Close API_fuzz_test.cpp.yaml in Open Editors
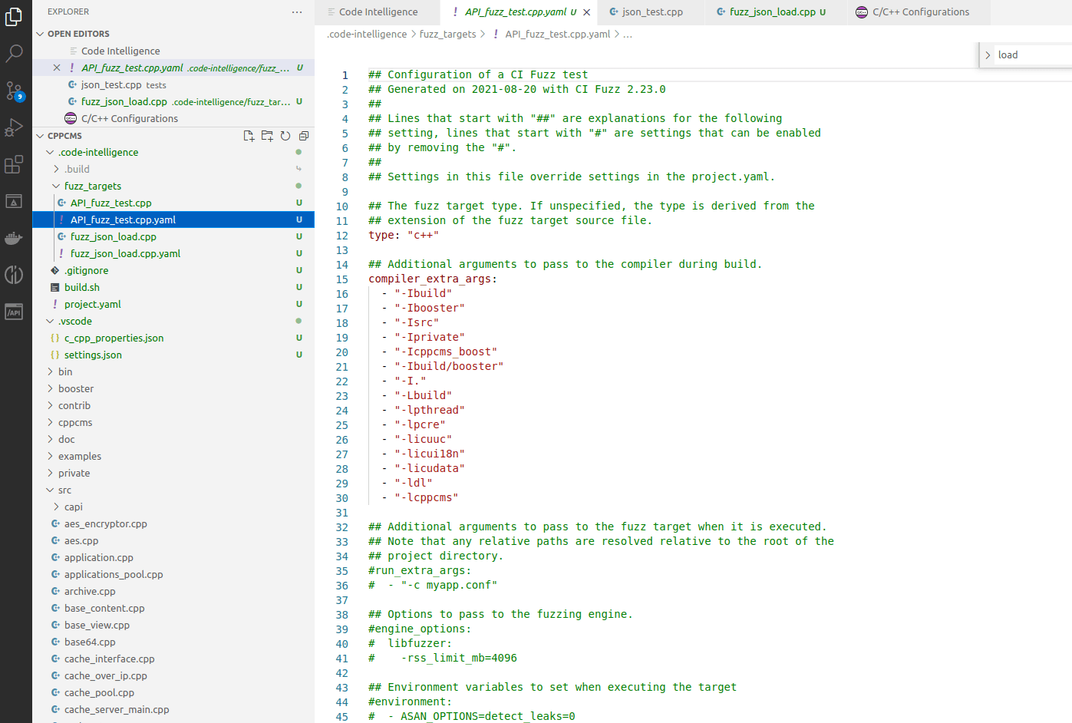1072x723 pixels. pyautogui.click(x=57, y=68)
